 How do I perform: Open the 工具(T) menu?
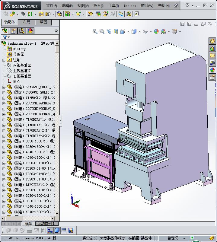click(113, 6)
